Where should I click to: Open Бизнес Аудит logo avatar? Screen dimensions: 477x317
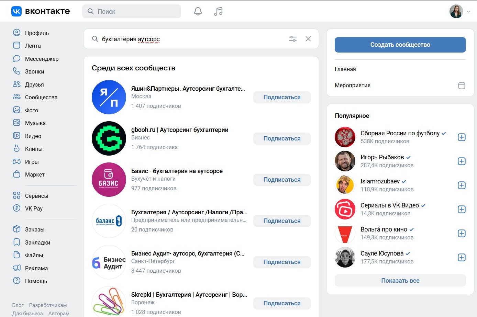(109, 262)
